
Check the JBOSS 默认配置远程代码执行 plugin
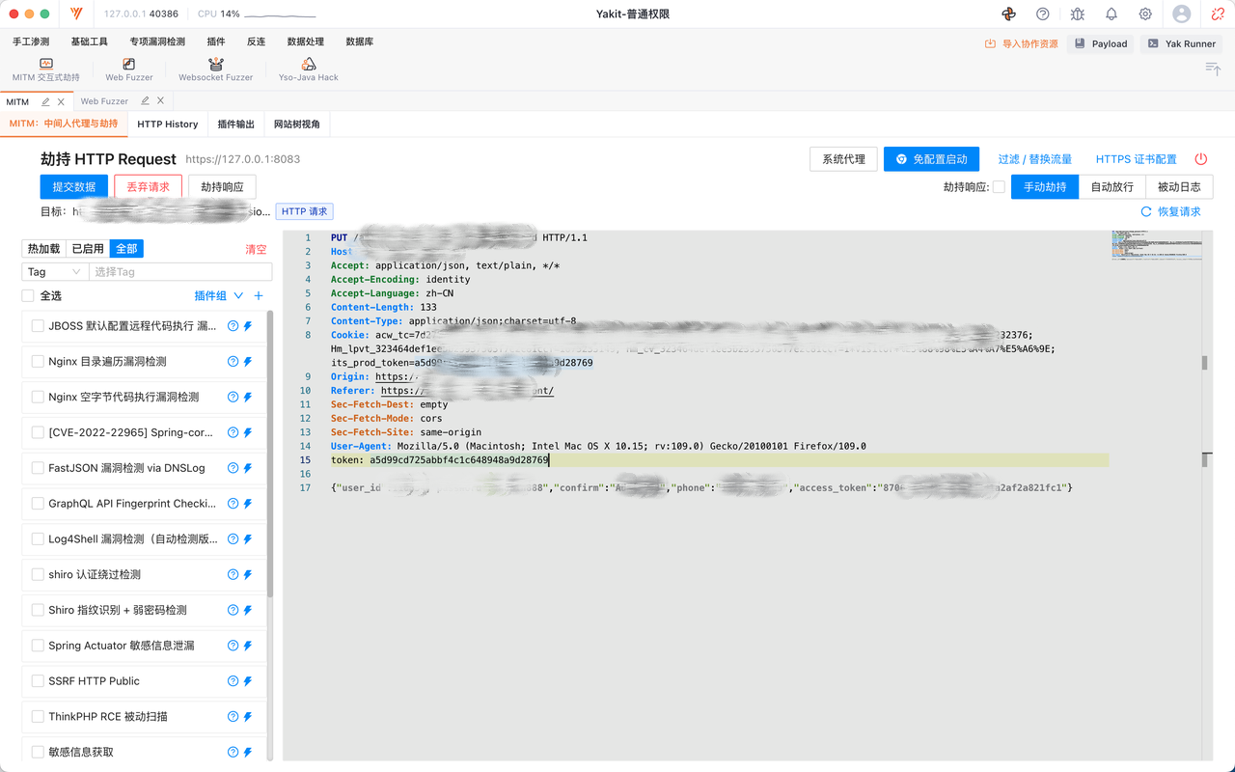click(38, 326)
